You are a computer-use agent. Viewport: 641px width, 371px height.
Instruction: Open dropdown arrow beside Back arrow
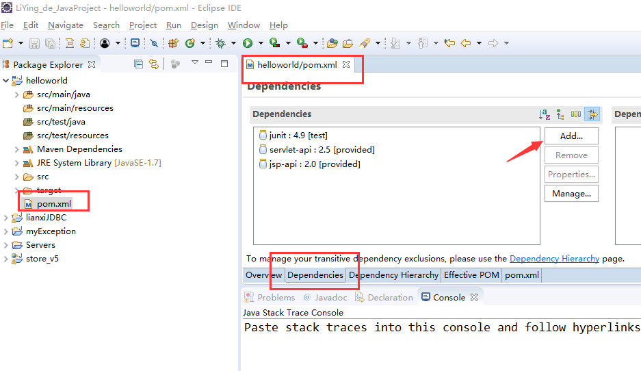click(x=479, y=43)
